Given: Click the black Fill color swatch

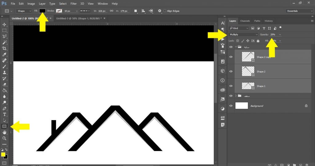Looking at the screenshot, I should click(x=42, y=11).
